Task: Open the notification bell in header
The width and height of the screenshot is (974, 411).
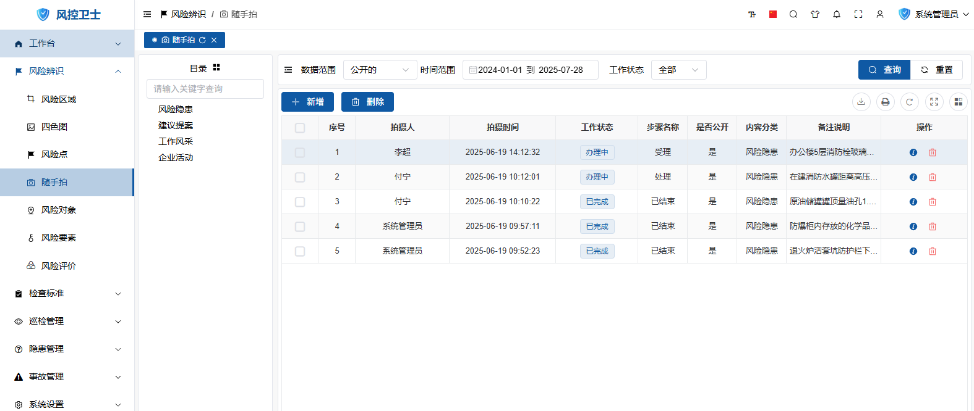Action: [837, 14]
